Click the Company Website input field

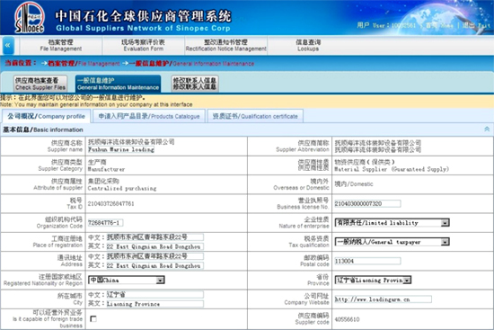pos(383,299)
